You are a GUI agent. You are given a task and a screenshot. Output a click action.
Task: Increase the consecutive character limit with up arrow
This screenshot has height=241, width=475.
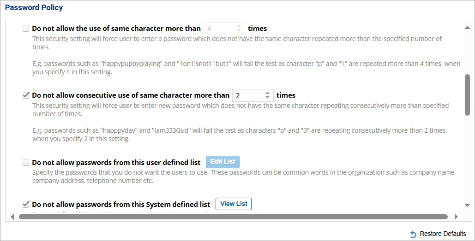click(267, 93)
